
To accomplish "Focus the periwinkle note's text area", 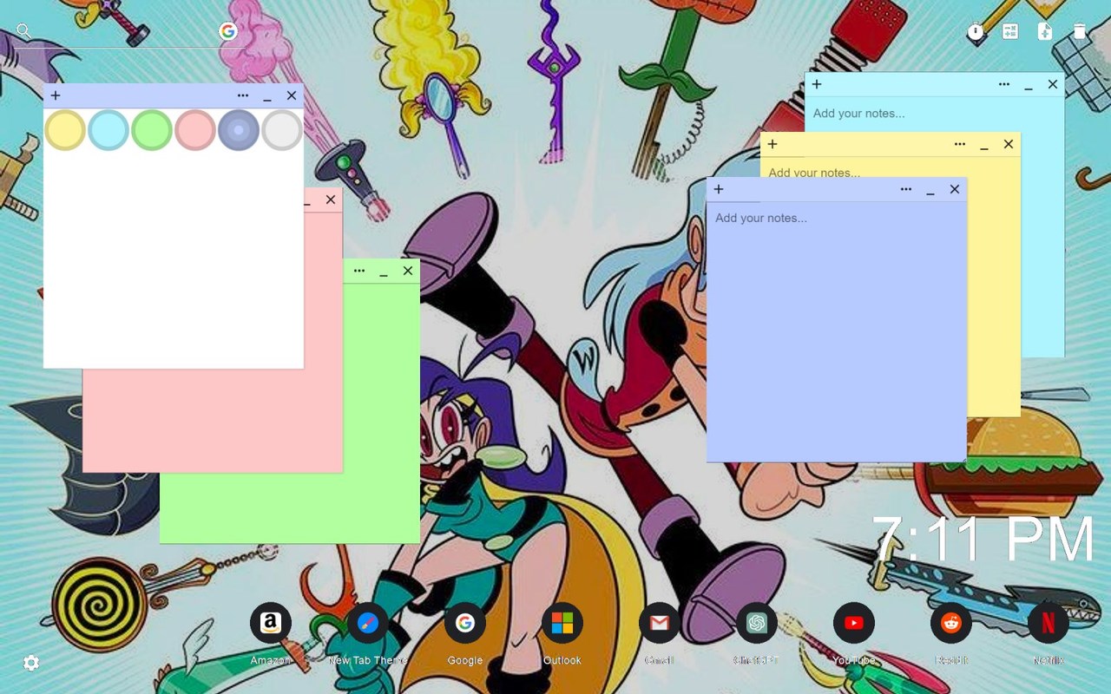I will pos(836,331).
